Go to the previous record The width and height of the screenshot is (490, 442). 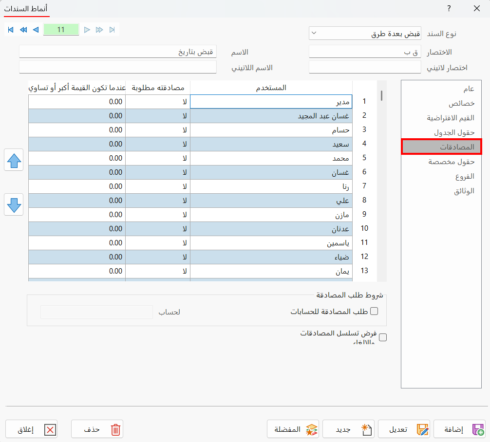tap(36, 30)
